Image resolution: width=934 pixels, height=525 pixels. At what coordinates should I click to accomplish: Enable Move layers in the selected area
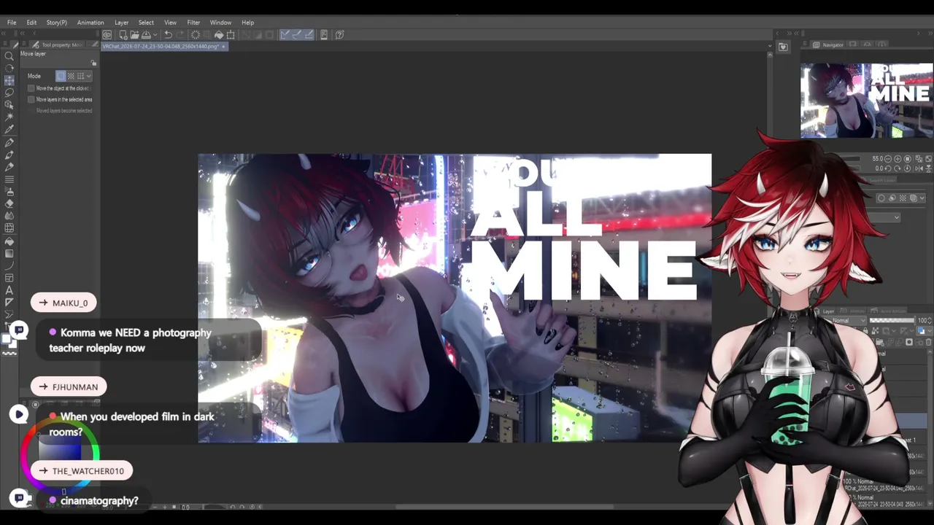[31, 99]
